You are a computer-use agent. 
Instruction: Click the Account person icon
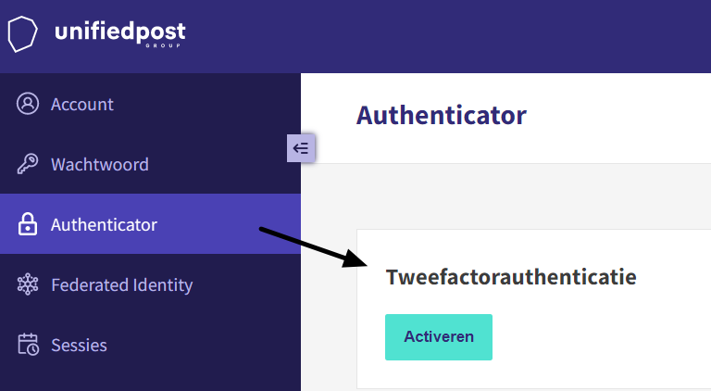(x=28, y=104)
